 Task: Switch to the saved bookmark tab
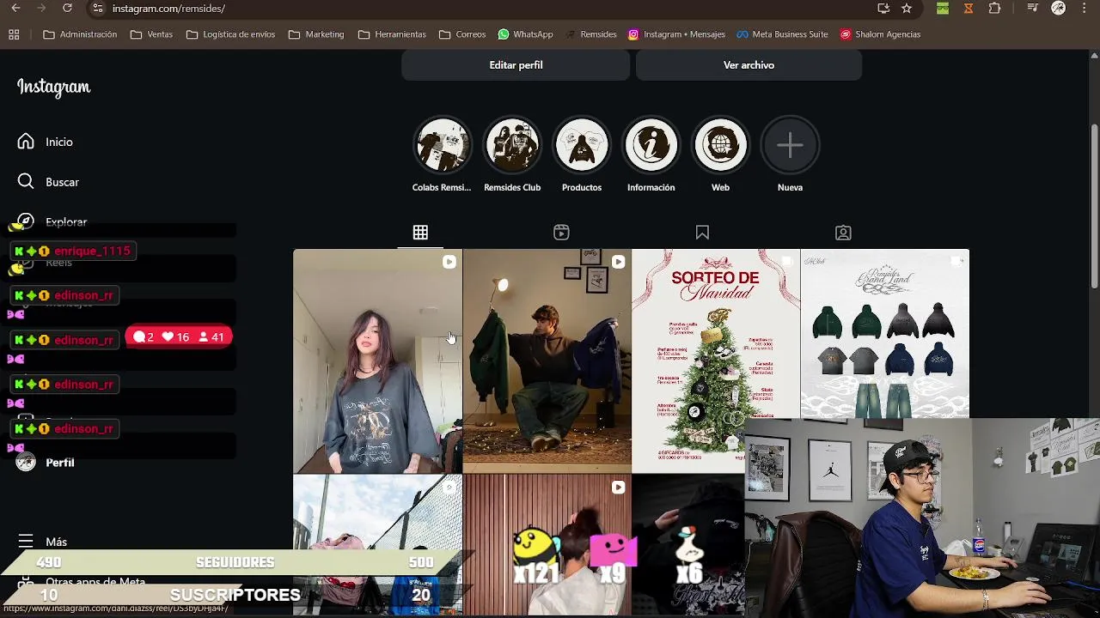click(x=702, y=233)
